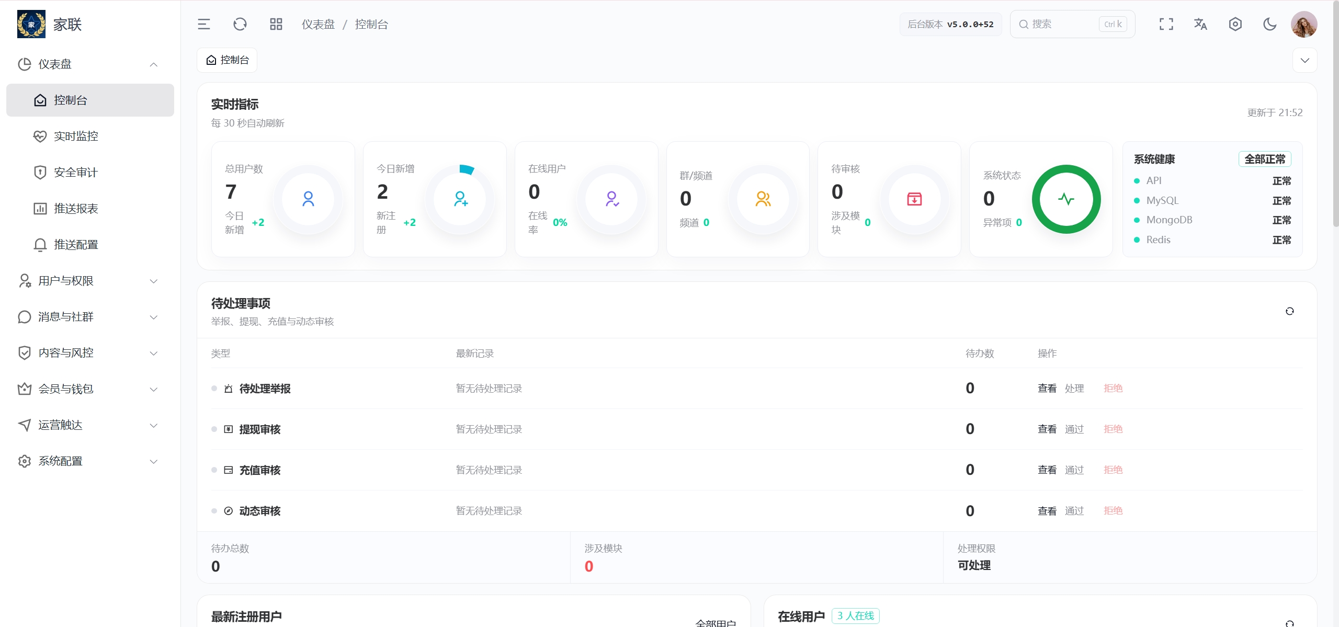Click 查看 for 动态审核
The image size is (1339, 627).
[x=1047, y=511]
